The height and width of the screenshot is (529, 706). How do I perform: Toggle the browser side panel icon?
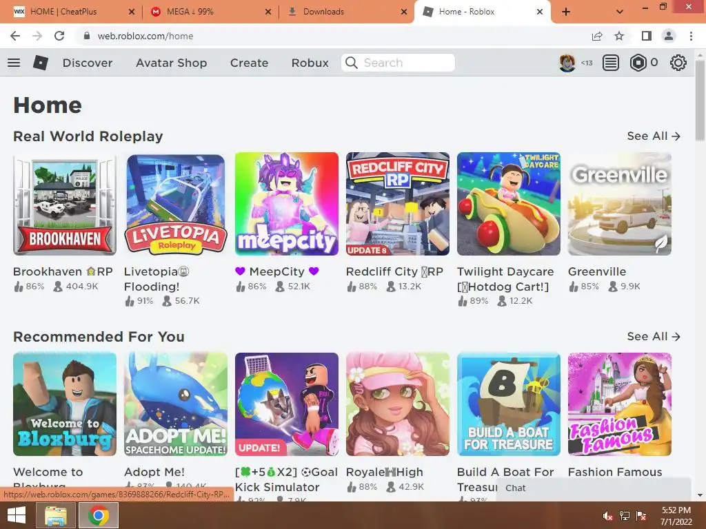coord(647,36)
